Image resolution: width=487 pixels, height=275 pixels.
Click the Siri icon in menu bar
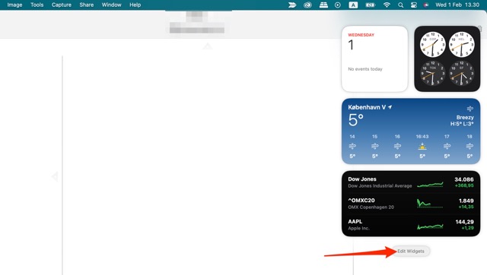pyautogui.click(x=426, y=5)
